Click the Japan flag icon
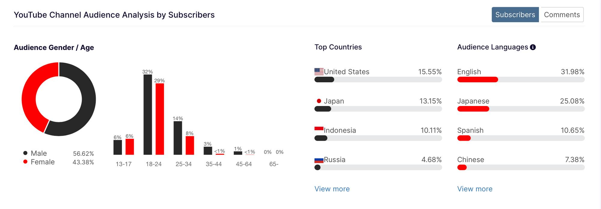601x209 pixels. (319, 101)
